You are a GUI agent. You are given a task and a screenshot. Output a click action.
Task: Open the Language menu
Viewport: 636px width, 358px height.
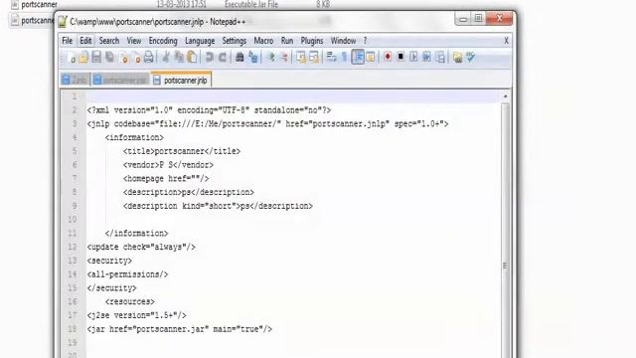(x=200, y=41)
